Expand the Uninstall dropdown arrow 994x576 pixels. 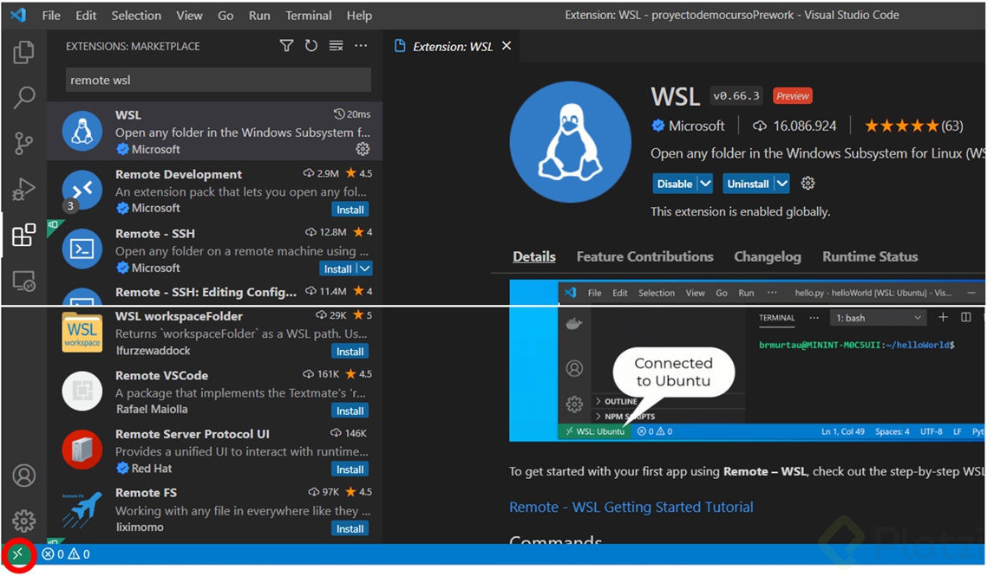(x=781, y=184)
